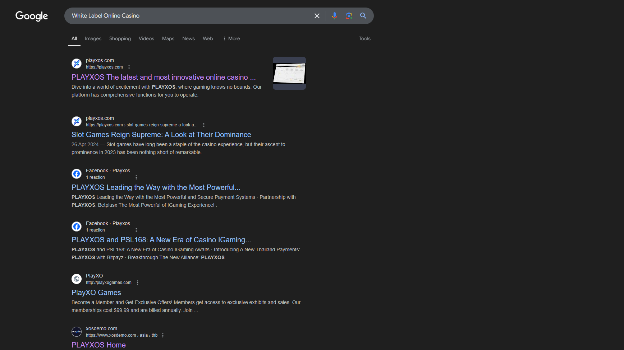Screen dimensions: 624x350
Task: Open options for PlayXO Games result
Action: [x=138, y=283]
